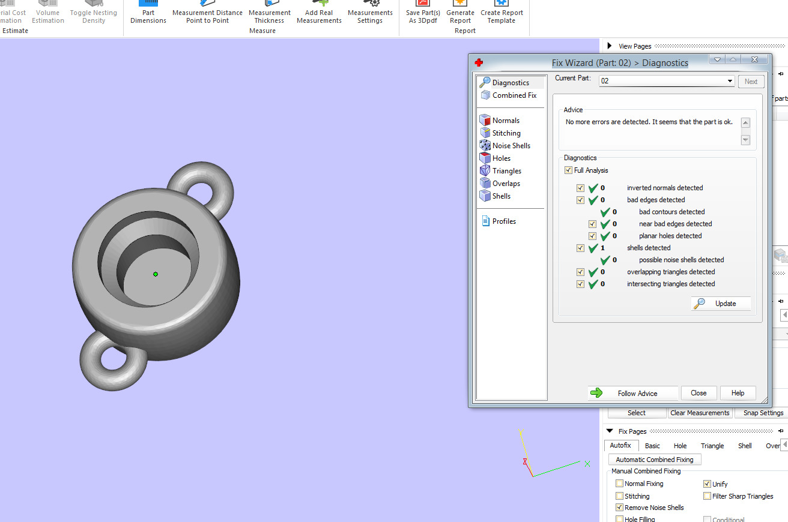788x522 pixels.
Task: Click the advice text "No more errors are detected"
Action: [x=649, y=122]
